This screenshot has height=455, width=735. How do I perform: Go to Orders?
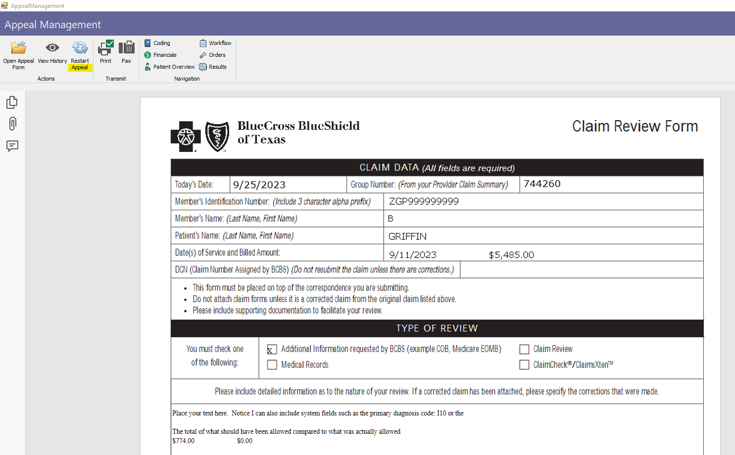(212, 55)
